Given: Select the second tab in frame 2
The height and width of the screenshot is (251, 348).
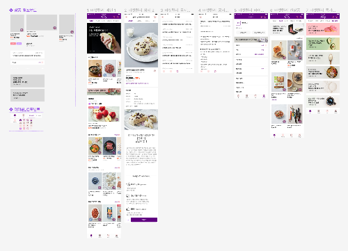Looking at the screenshot, I should pyautogui.click(x=139, y=21).
